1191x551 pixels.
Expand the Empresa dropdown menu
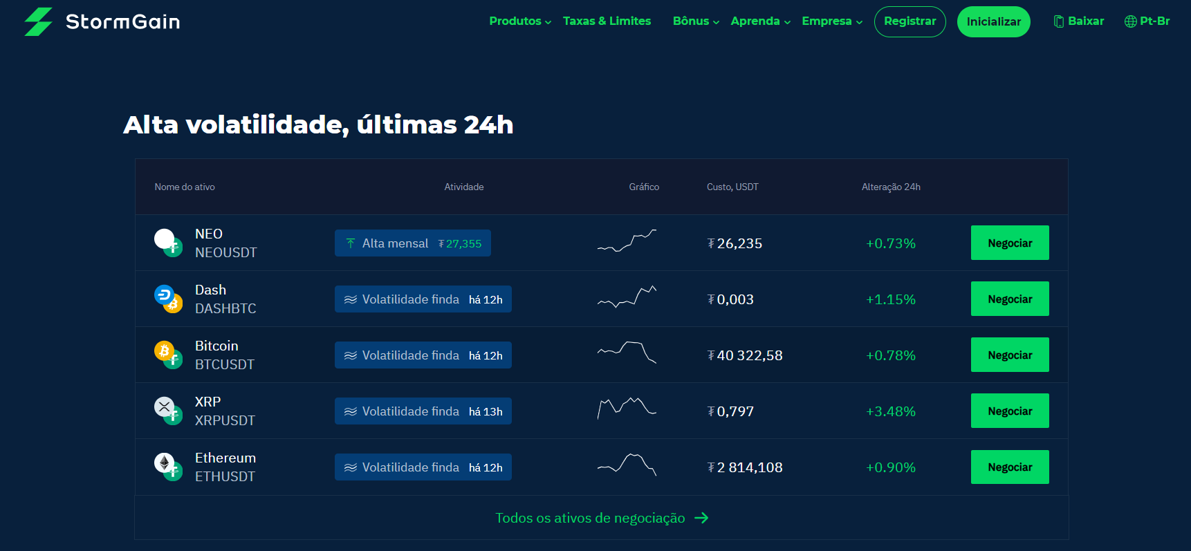click(x=832, y=21)
